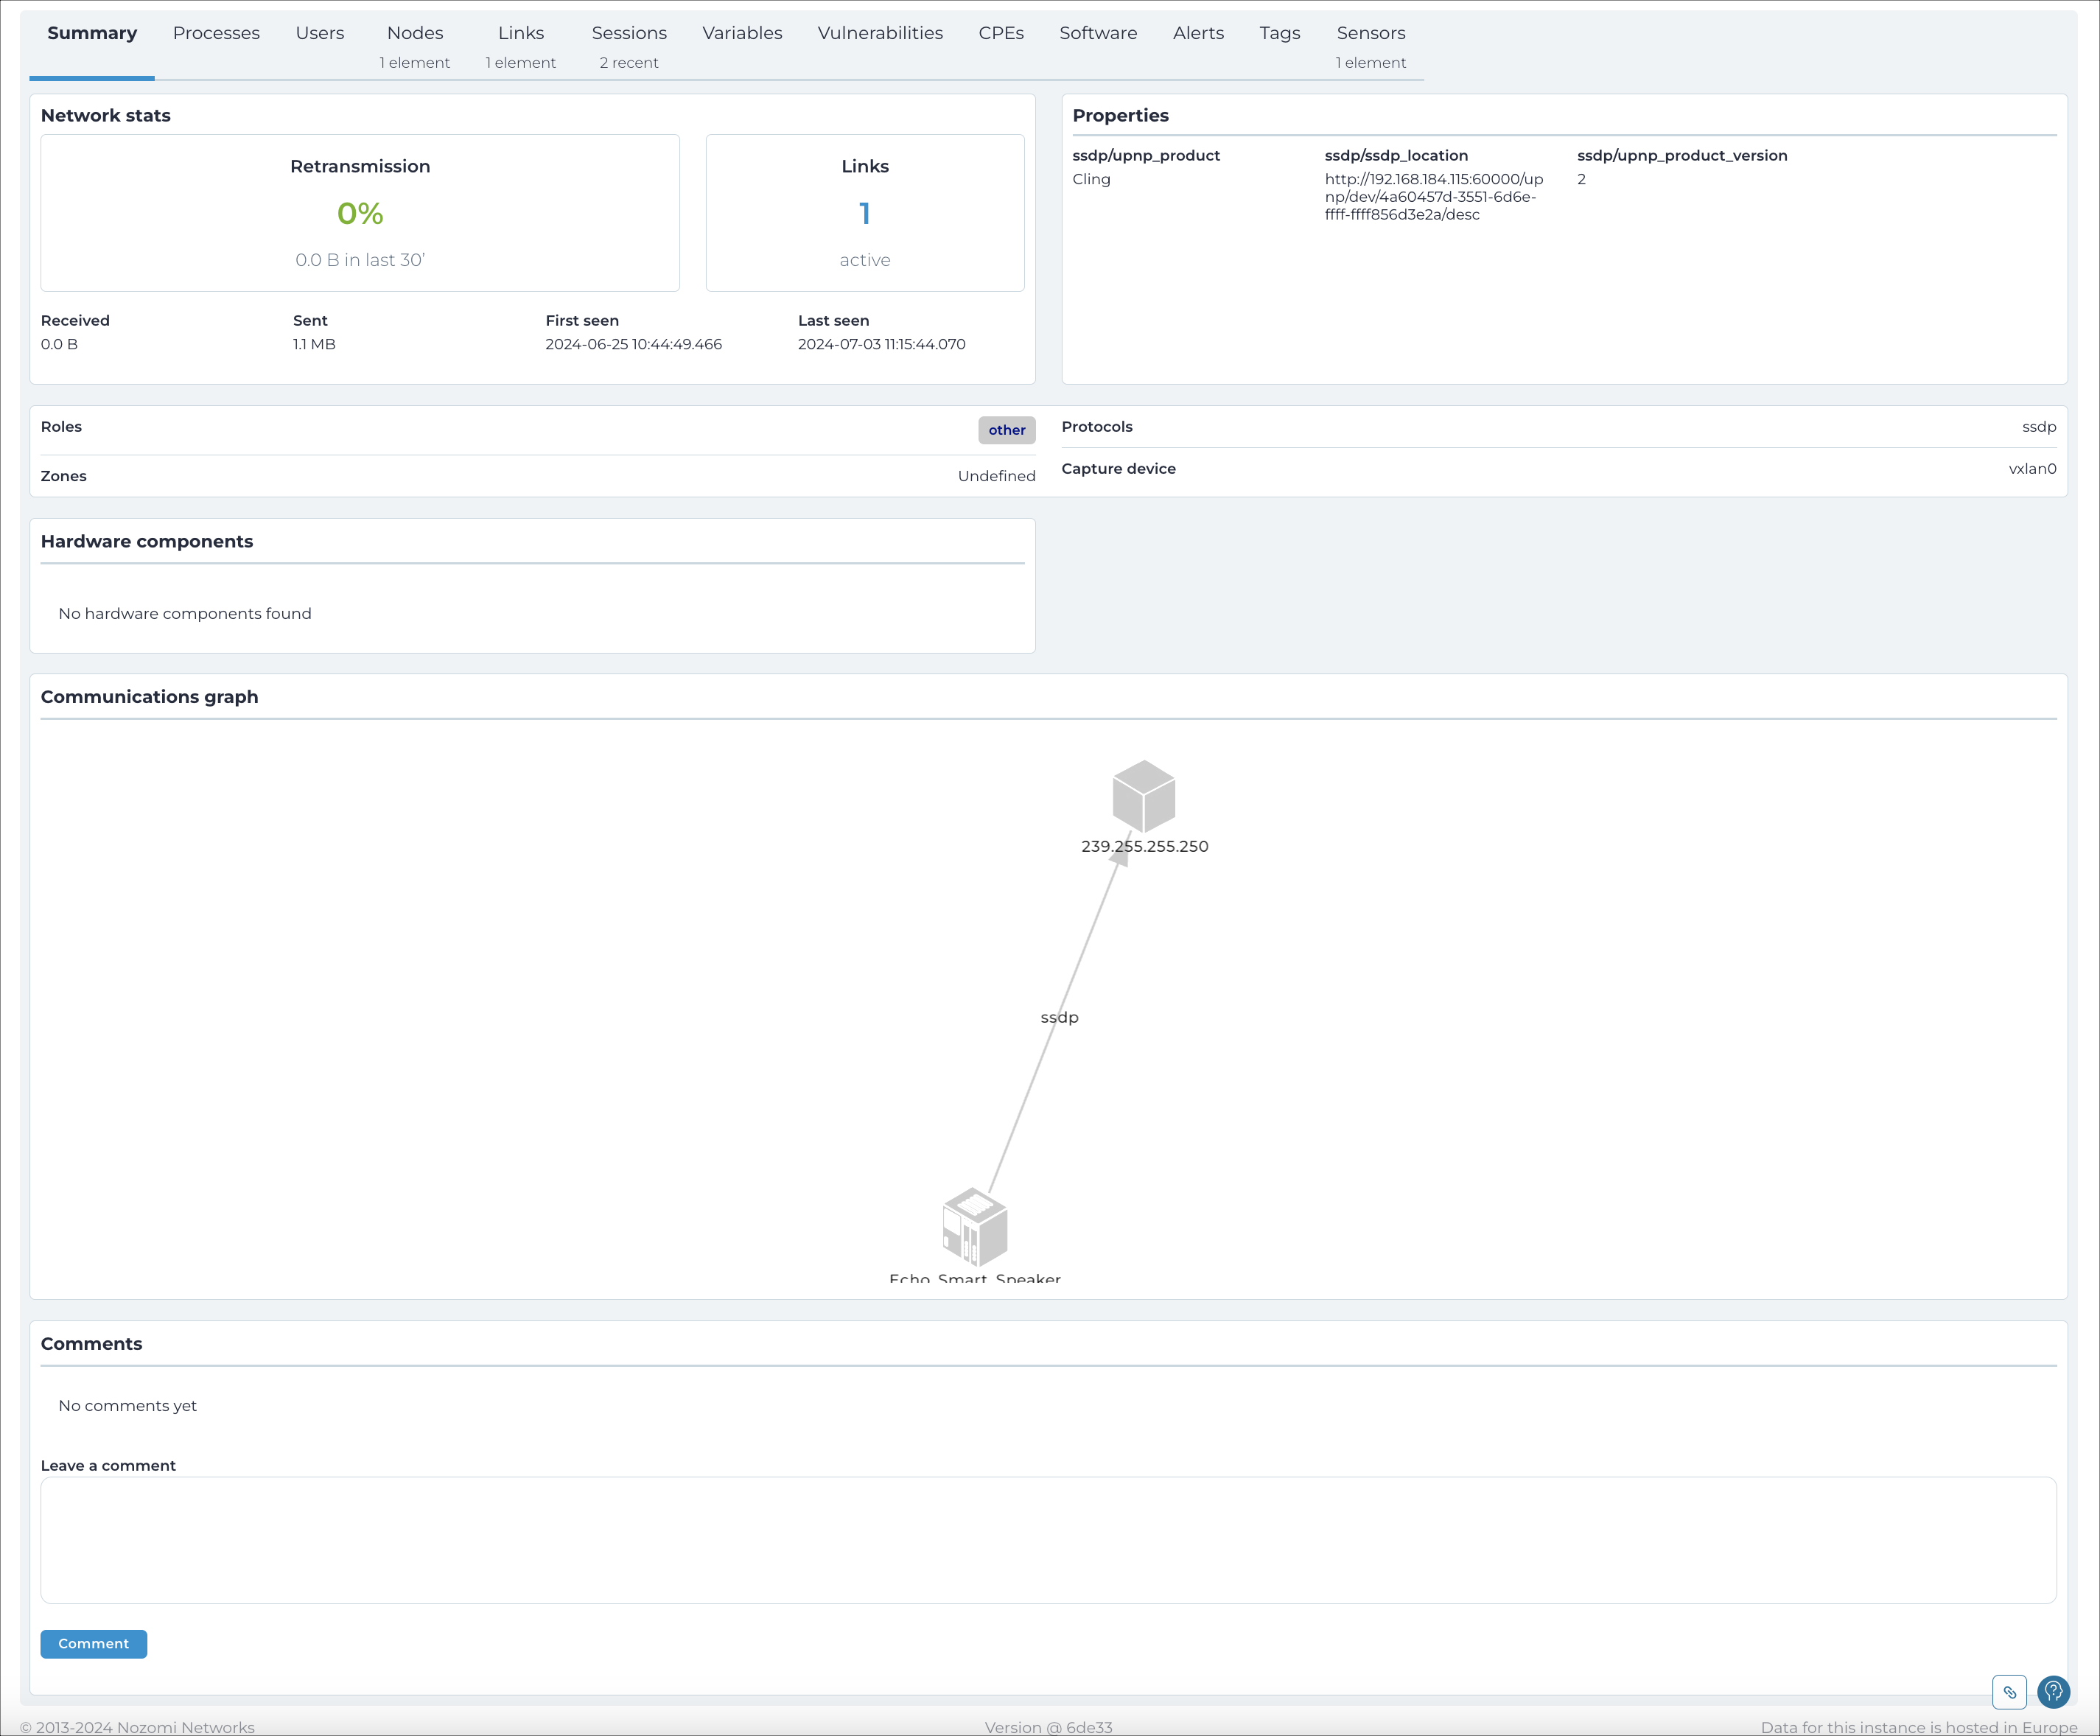Click the upnp_product_version value 2
The width and height of the screenshot is (2100, 1736).
click(1581, 179)
